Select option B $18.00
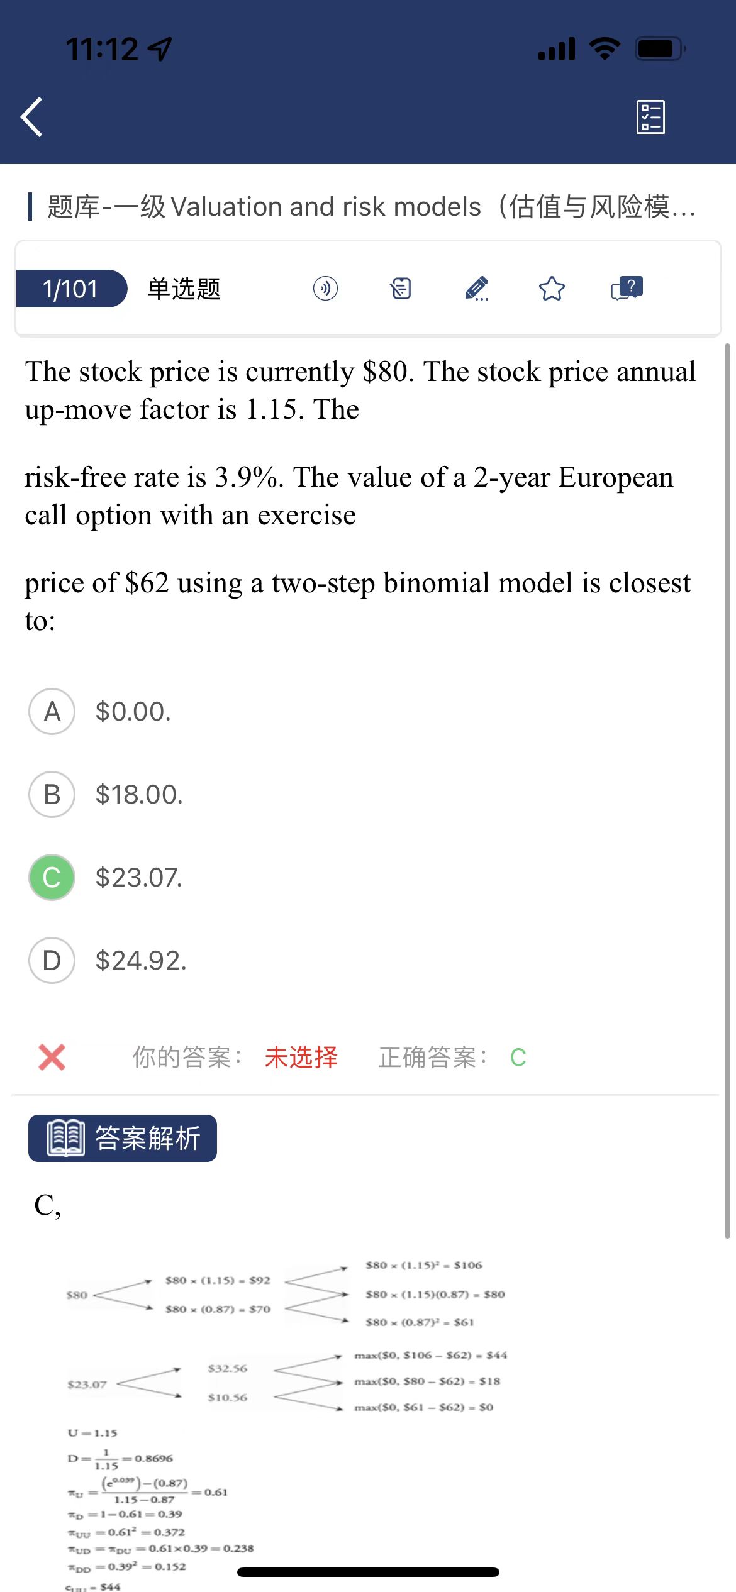Screen dimensions: 736x1592 52,795
